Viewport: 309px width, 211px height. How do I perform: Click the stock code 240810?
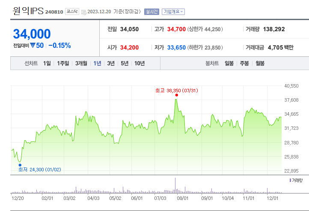point(54,12)
